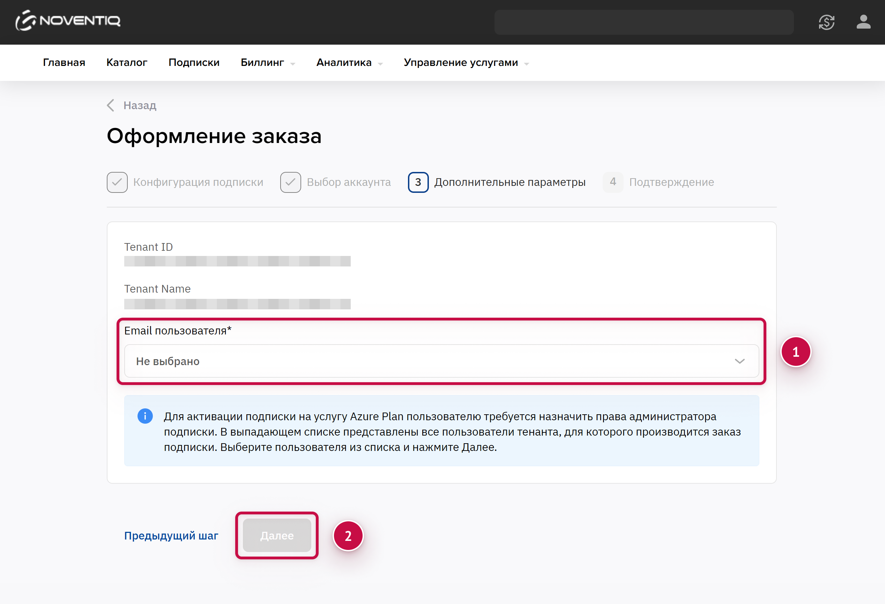Click the Выбор аккаунта completed checkmark
Screen dimensions: 885x604
pyautogui.click(x=290, y=182)
